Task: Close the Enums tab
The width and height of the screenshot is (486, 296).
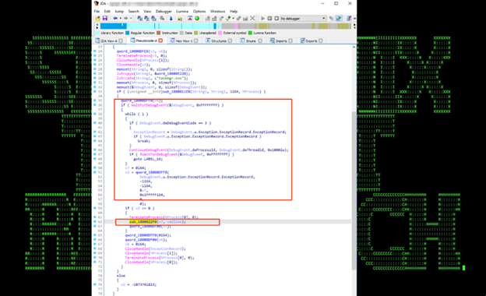Action: (x=259, y=41)
